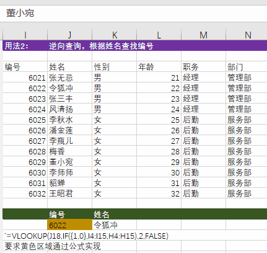267x253 pixels.
Task: Click cell with 编号 6025
Action: [25, 120]
